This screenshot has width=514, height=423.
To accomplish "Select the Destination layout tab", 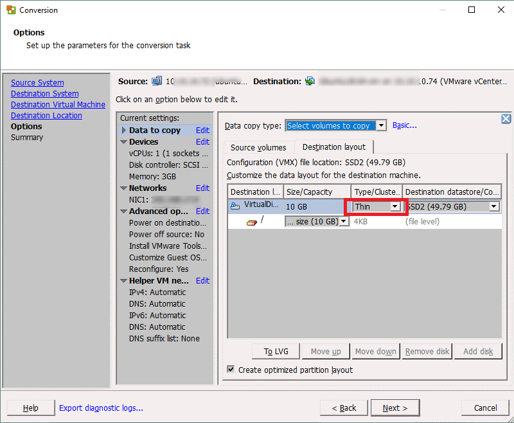I will click(333, 147).
